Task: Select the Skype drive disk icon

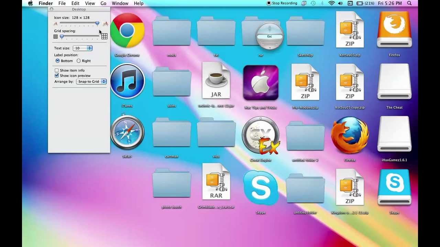Action: point(394,187)
